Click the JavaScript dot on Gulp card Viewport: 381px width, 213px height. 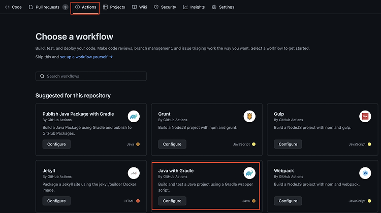[369, 144]
